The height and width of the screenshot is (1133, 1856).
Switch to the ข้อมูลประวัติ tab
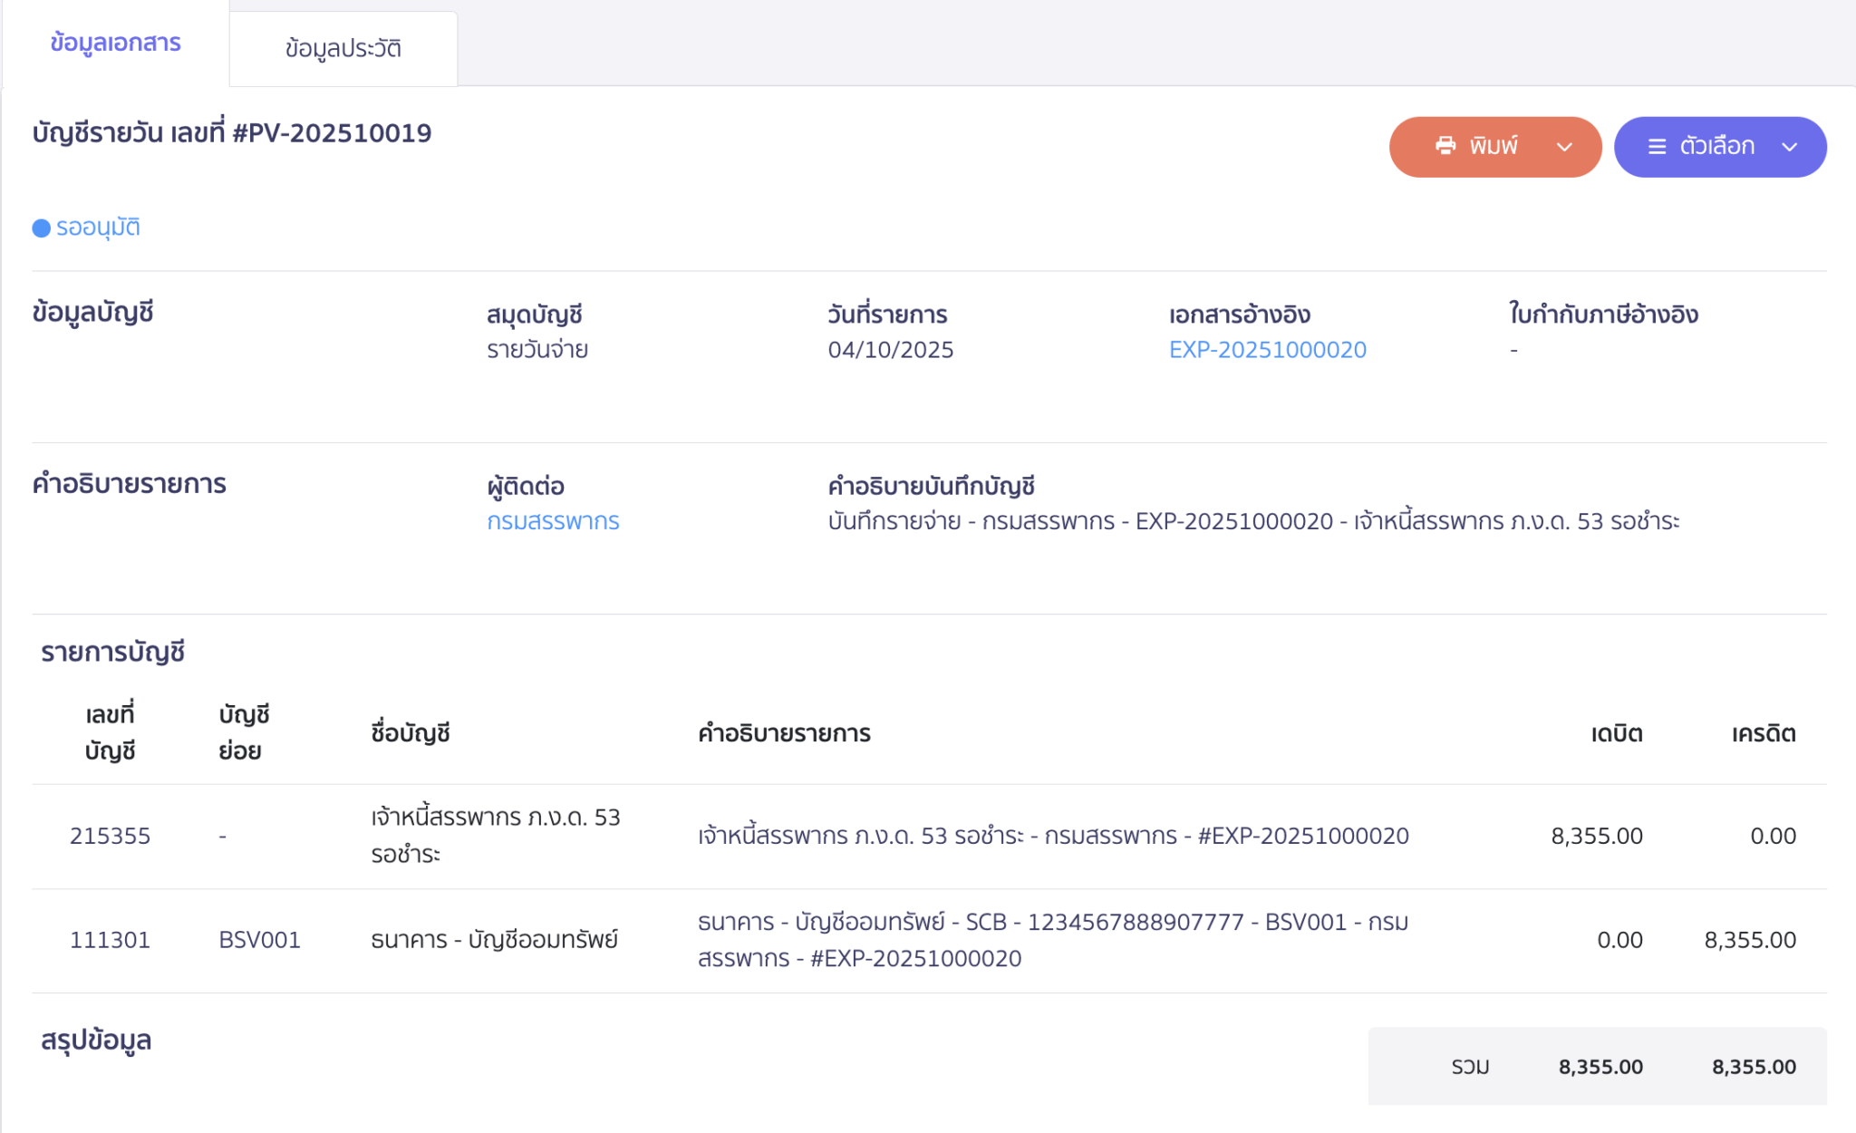pyautogui.click(x=343, y=48)
